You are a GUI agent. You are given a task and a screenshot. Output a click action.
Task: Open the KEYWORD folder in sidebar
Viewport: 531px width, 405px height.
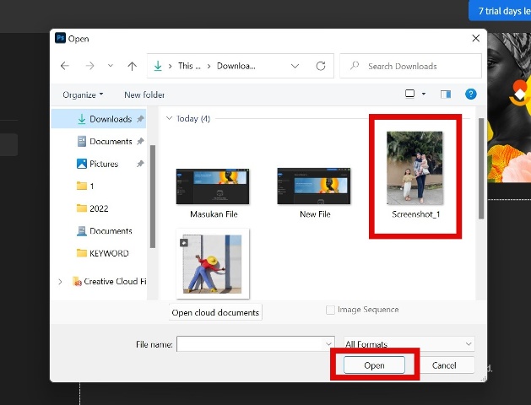click(108, 253)
